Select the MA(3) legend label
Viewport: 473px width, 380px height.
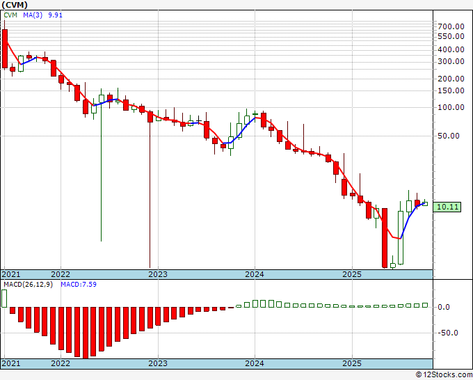click(33, 15)
